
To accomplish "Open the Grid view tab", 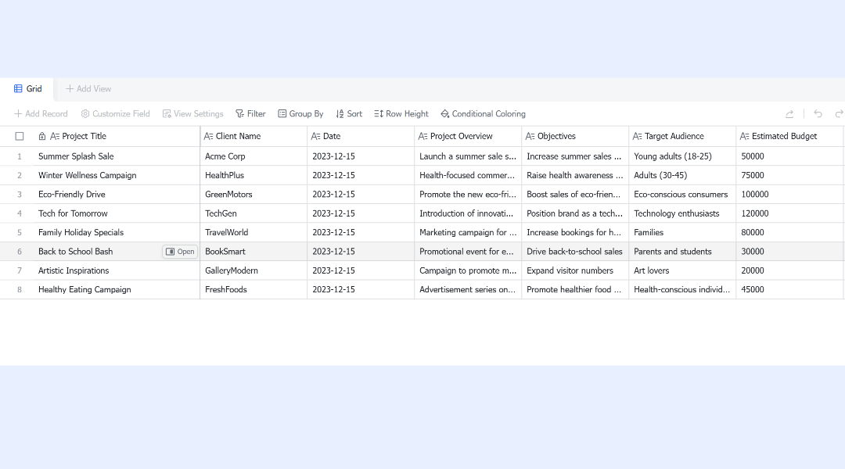I will [x=27, y=89].
